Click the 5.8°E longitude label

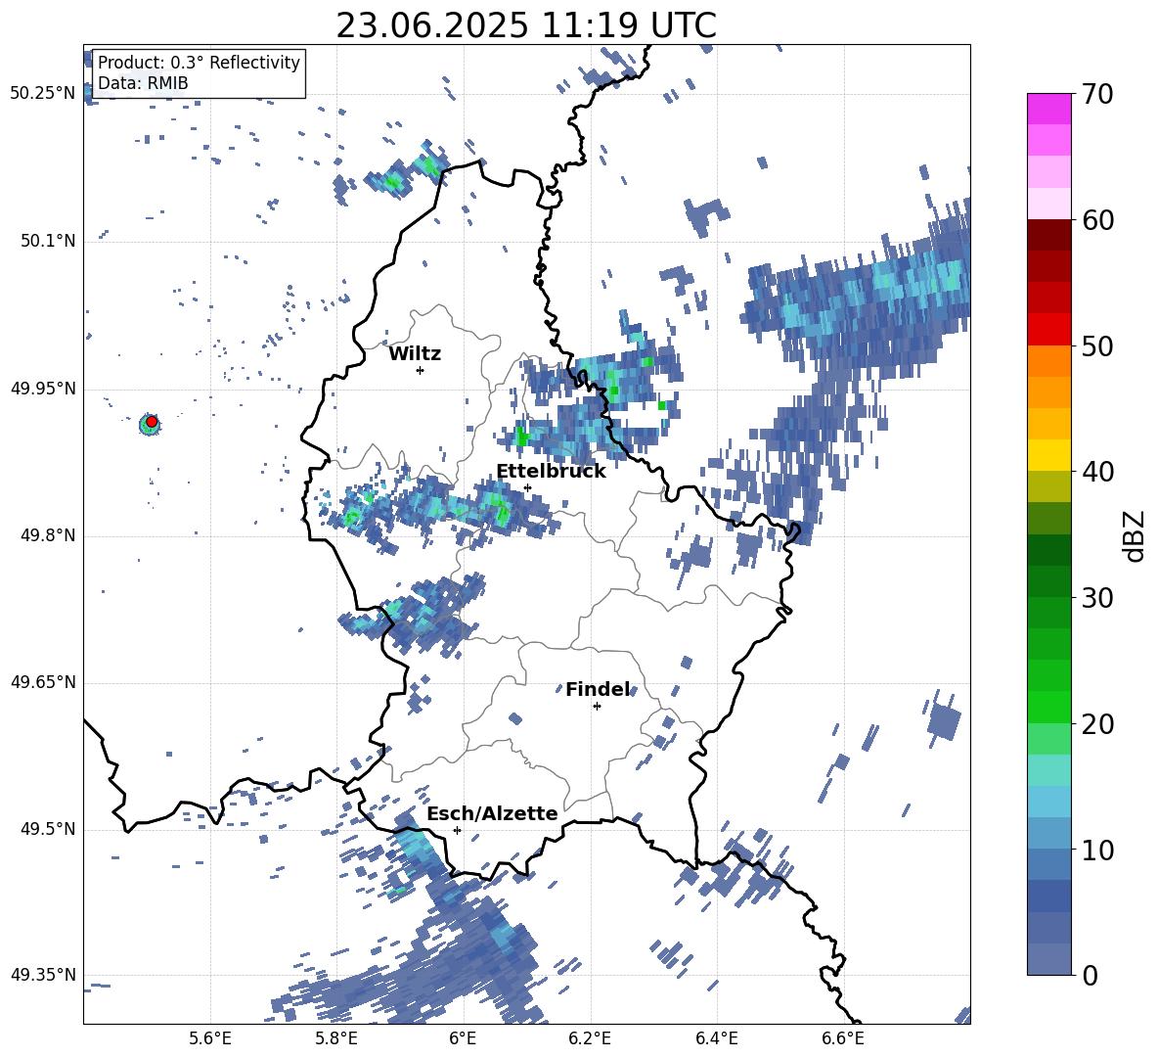click(x=336, y=1038)
